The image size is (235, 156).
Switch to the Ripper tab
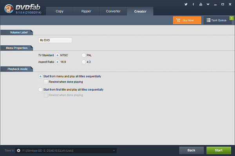pyautogui.click(x=86, y=11)
